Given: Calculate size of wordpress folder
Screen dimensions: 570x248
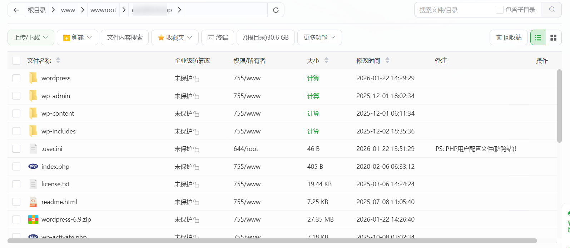Looking at the screenshot, I should point(313,78).
